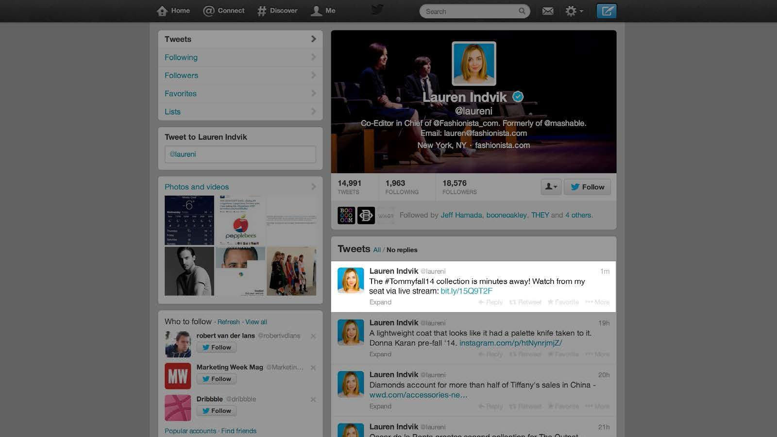This screenshot has width=777, height=437.
Task: Open the Favorites list
Action: tap(240, 93)
